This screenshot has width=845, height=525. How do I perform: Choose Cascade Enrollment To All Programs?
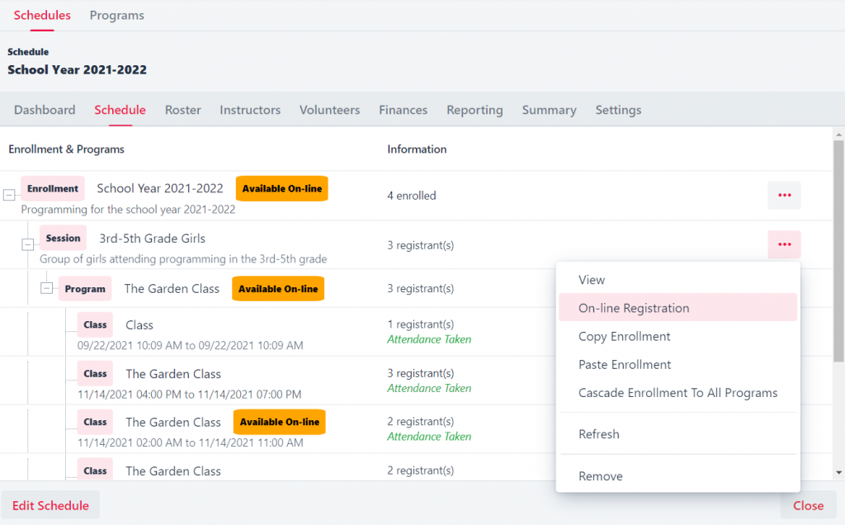click(x=677, y=393)
